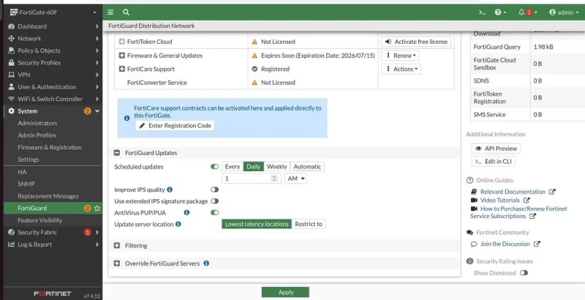Open the search magnifier icon

(x=126, y=12)
